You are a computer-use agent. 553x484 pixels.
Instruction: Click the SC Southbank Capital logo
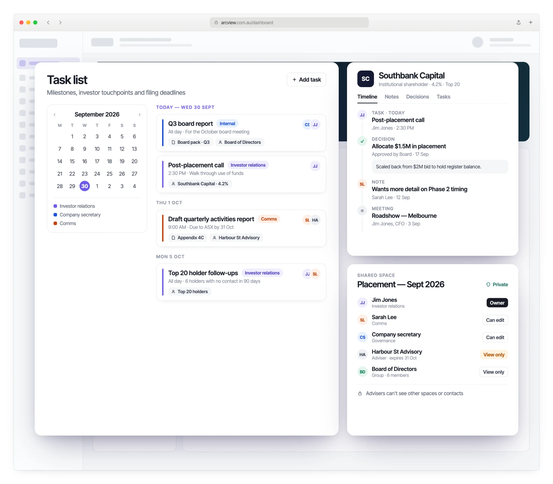click(366, 79)
